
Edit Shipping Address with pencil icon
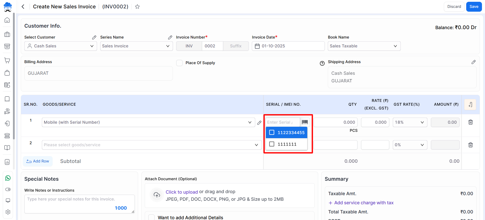[473, 62]
